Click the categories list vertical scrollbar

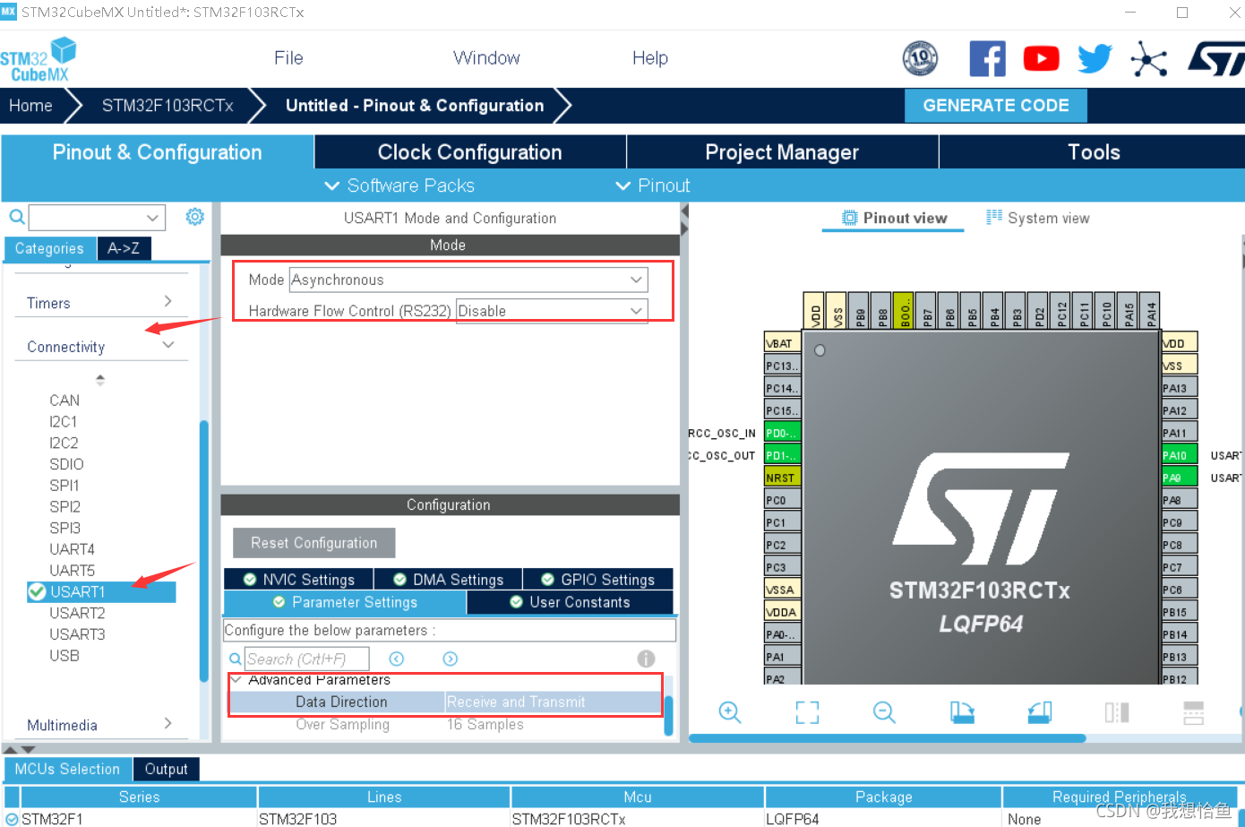204,551
